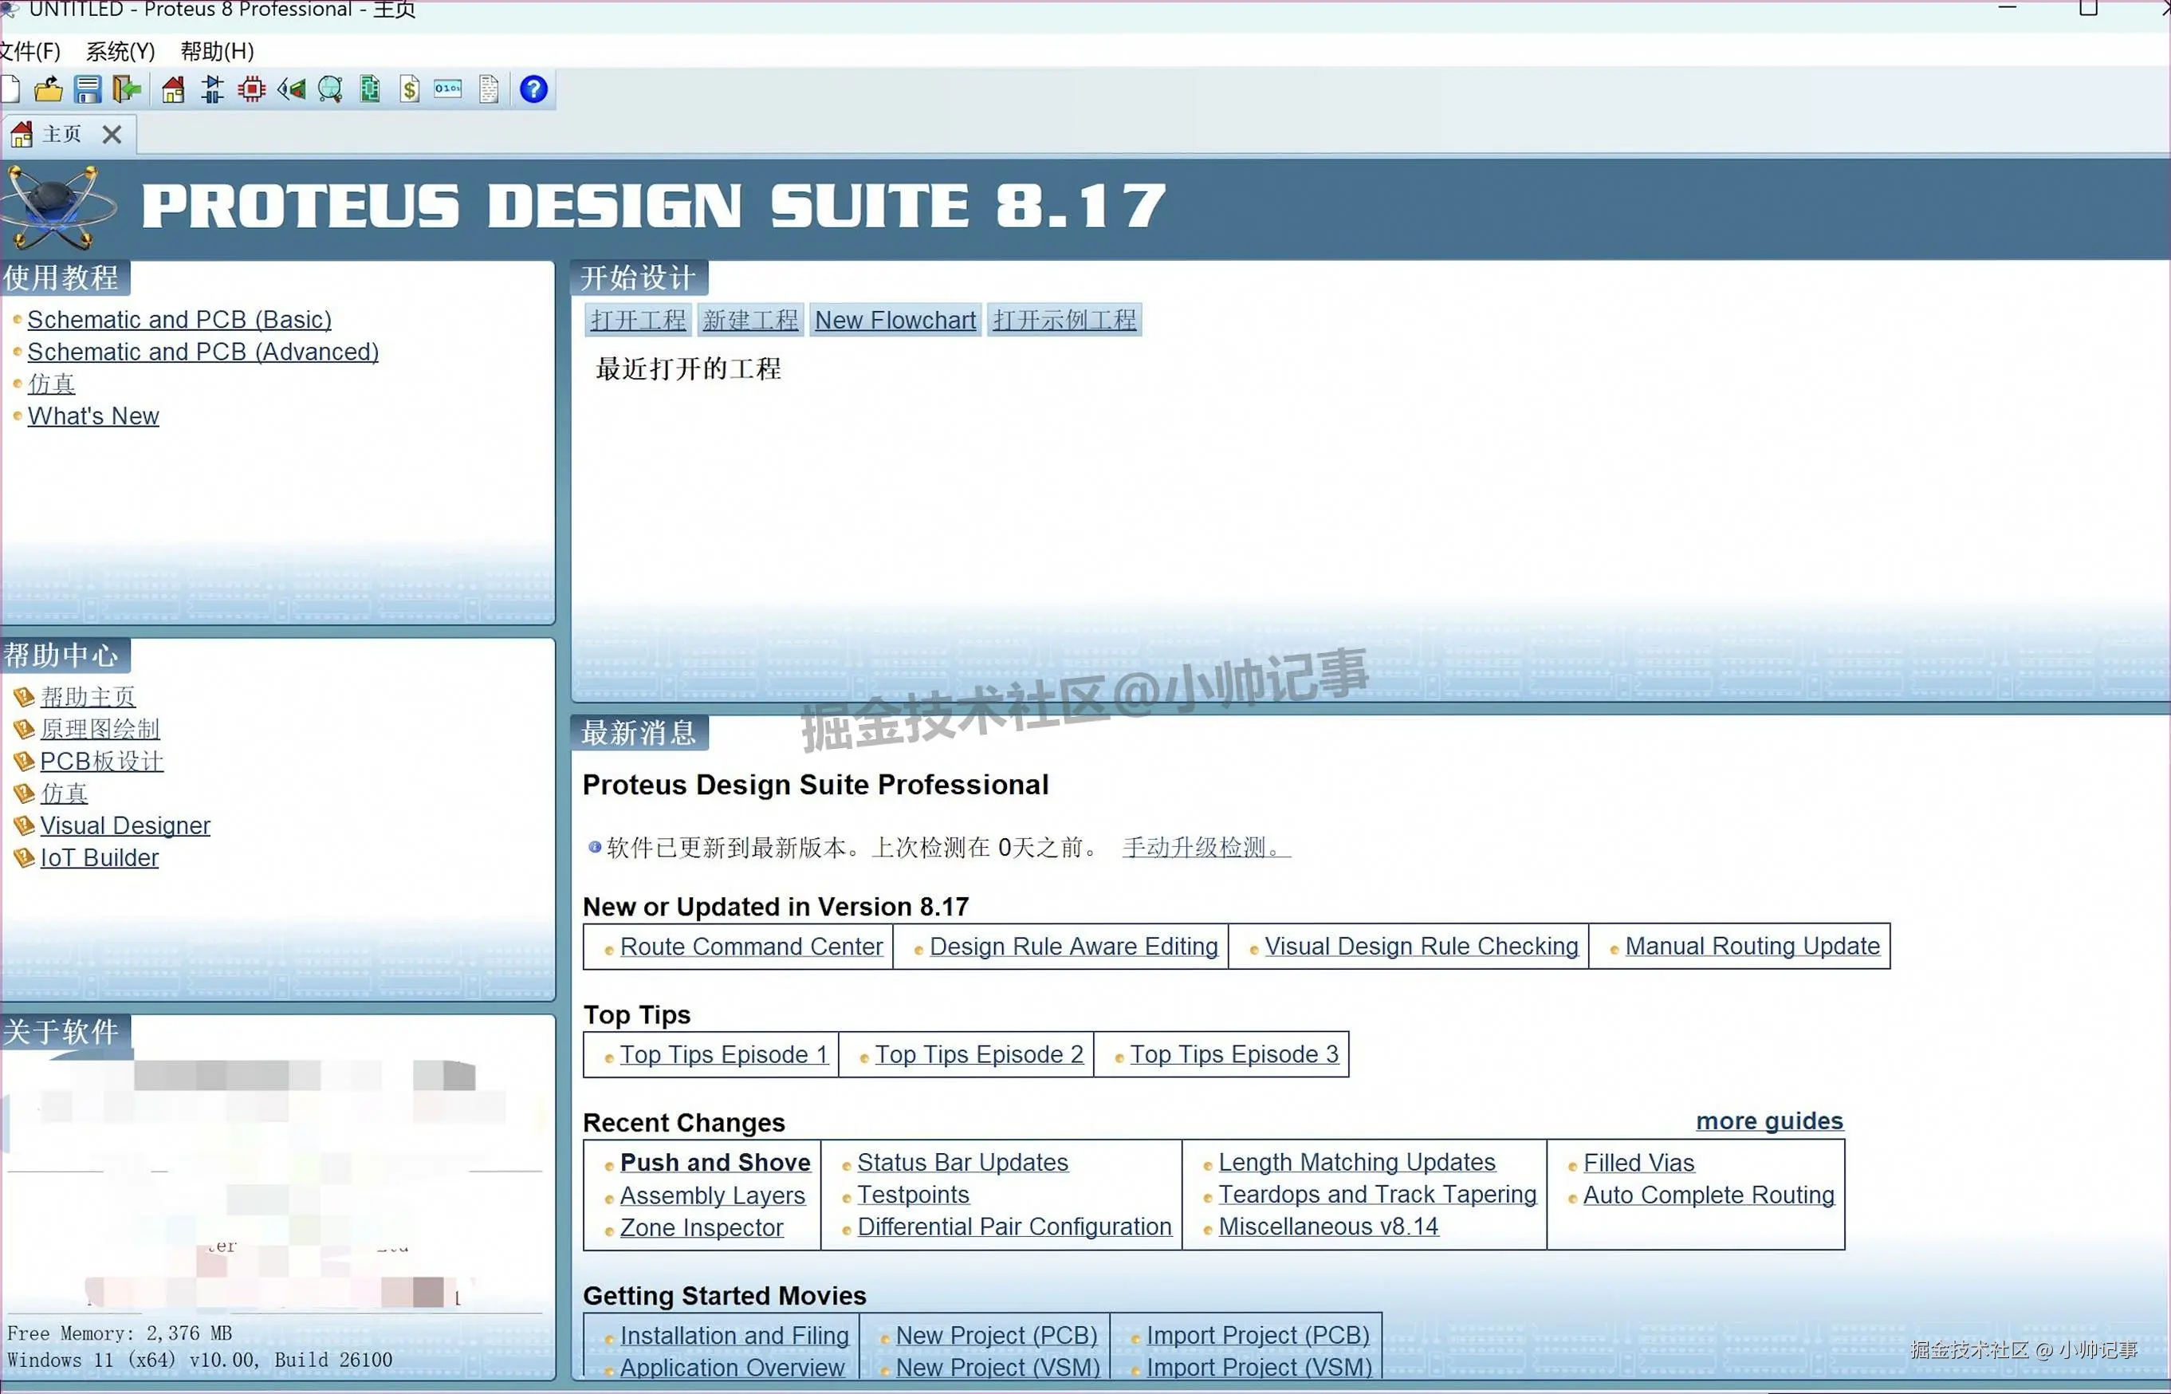Open the 3D Visualizer tool
Screen dimensions: 2171x1394
click(x=290, y=89)
